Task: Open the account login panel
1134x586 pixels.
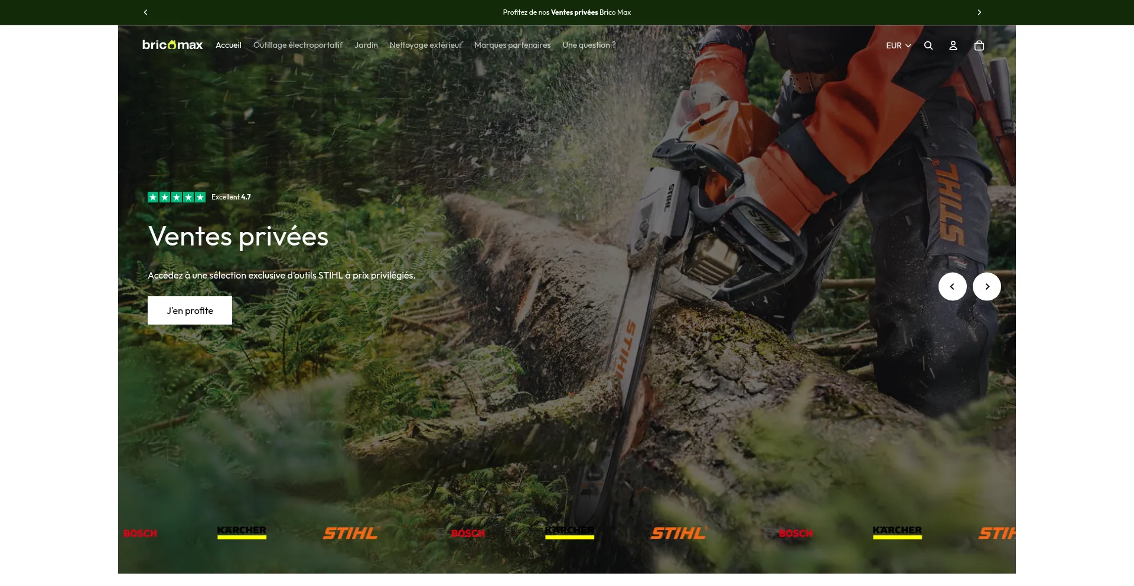Action: 953,45
